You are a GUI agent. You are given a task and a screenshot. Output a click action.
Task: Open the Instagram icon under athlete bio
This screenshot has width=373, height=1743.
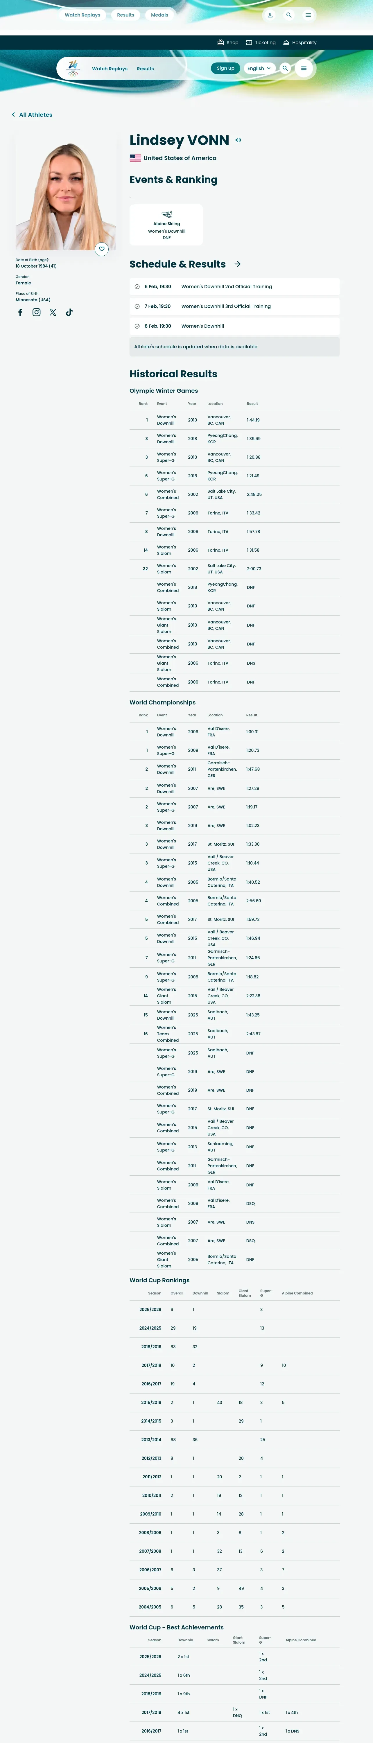pyautogui.click(x=37, y=312)
